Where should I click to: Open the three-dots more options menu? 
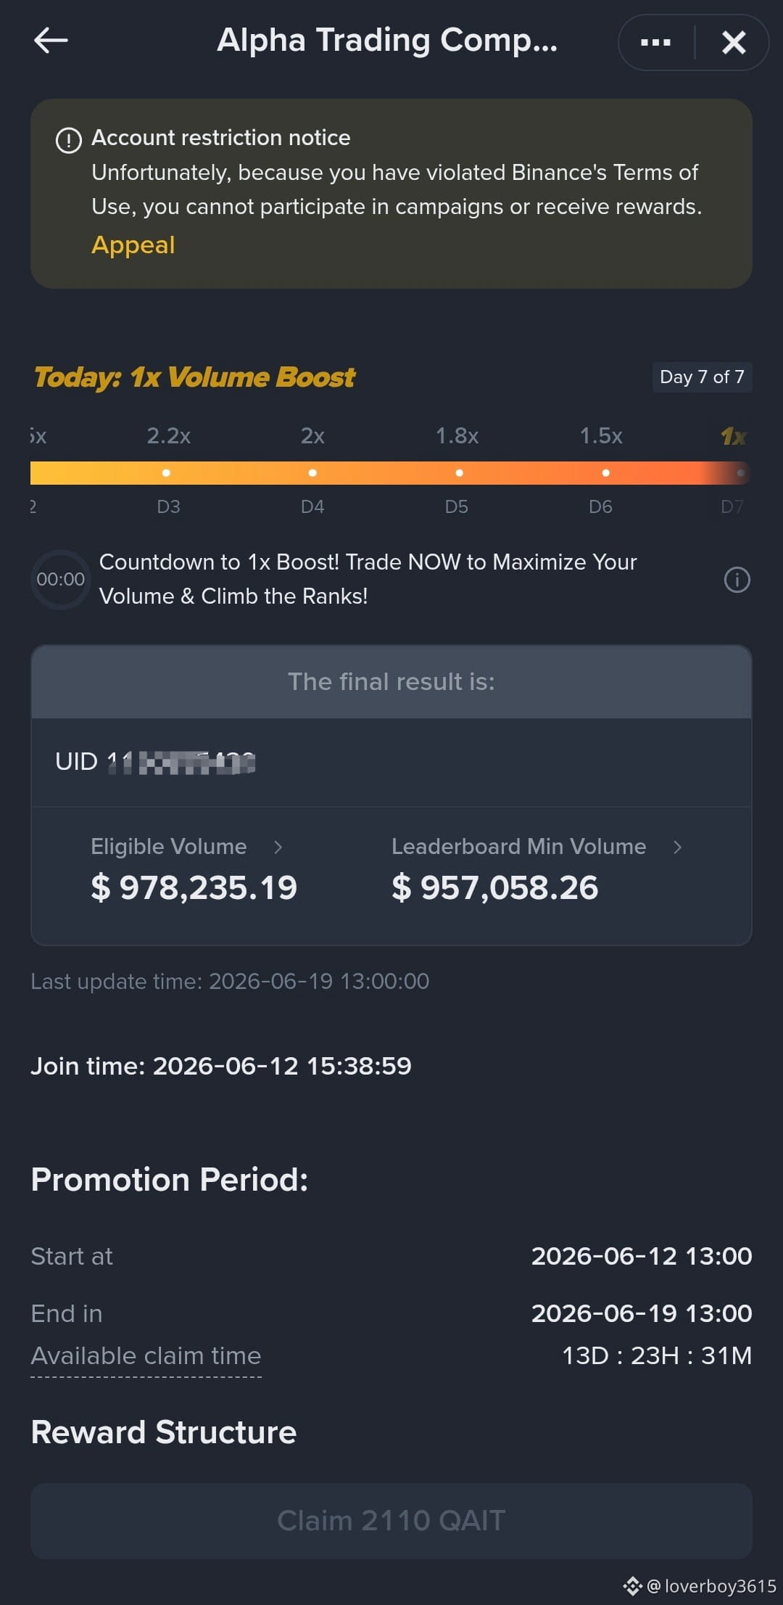coord(655,42)
